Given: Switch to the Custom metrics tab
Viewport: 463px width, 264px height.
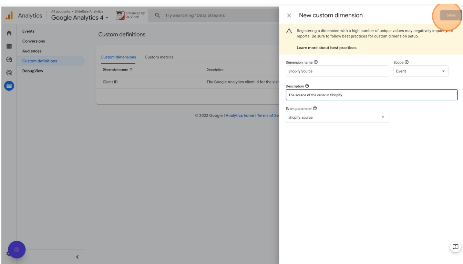Looking at the screenshot, I should [159, 57].
